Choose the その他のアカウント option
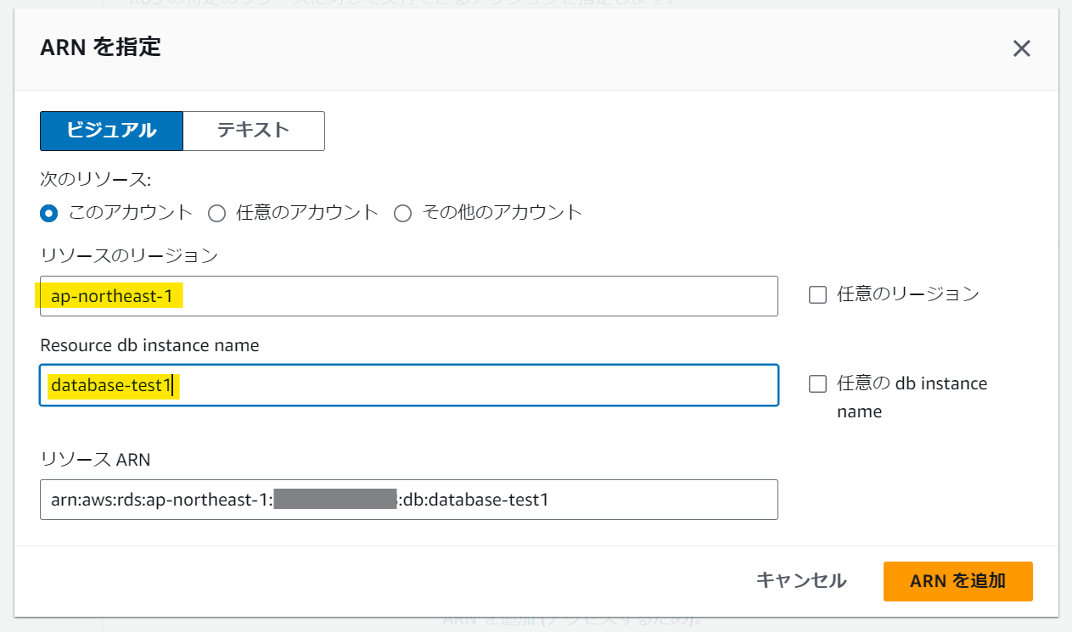1072x632 pixels. (x=402, y=213)
